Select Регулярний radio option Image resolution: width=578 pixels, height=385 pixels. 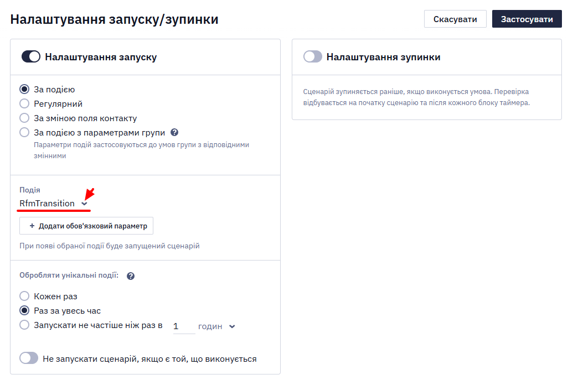[x=24, y=103]
